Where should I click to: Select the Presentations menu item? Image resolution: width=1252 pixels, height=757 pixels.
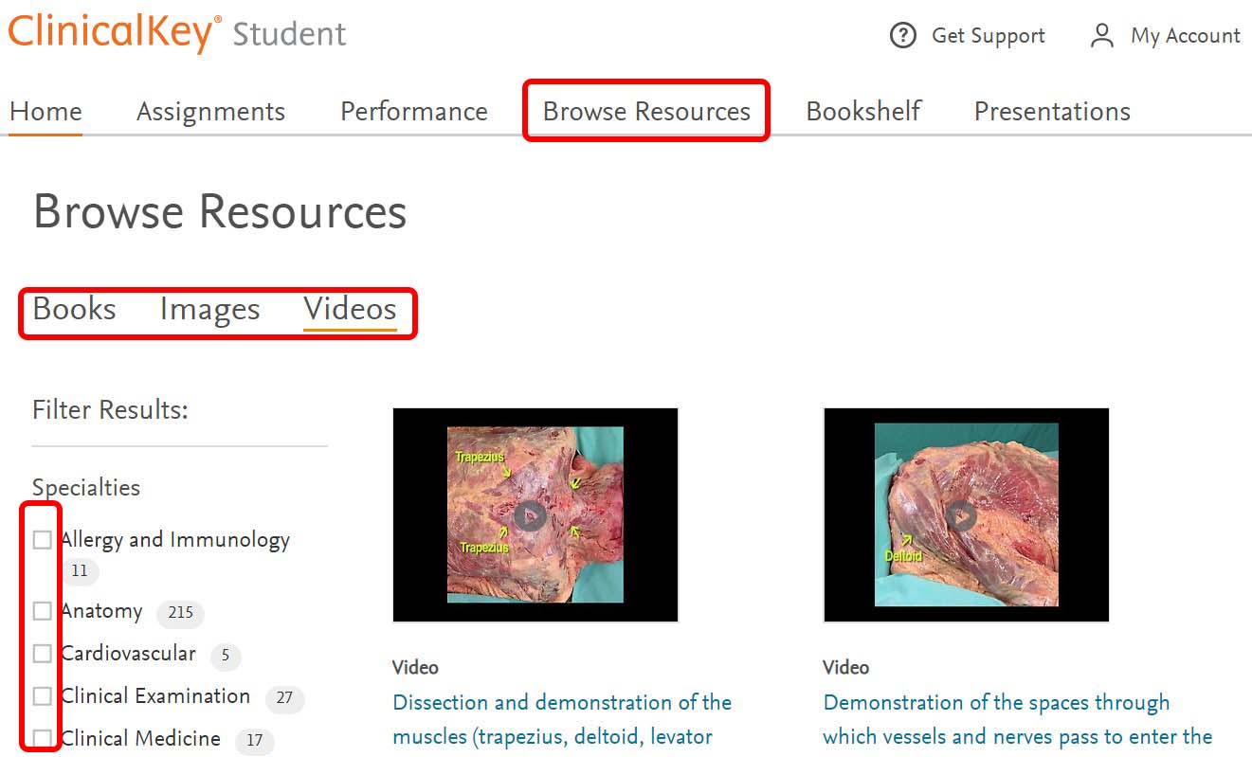[1052, 111]
